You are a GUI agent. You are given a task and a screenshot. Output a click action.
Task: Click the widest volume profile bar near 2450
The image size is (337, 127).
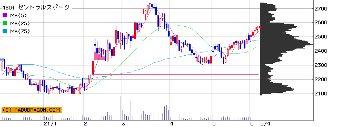pos(286,44)
